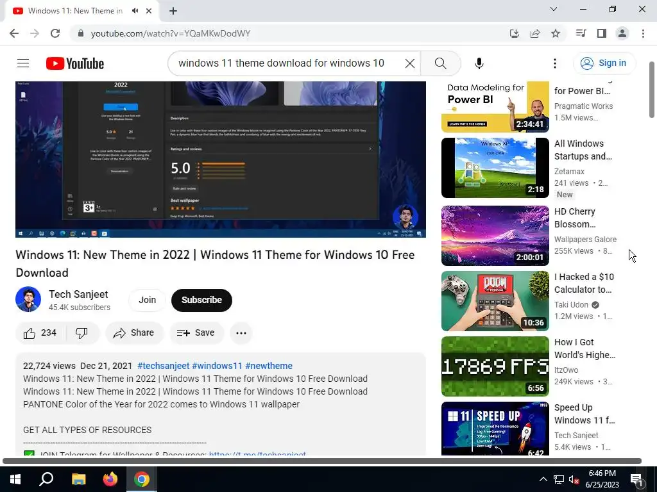Open 17869 FPS video thumbnail
This screenshot has height=492, width=657.
495,366
